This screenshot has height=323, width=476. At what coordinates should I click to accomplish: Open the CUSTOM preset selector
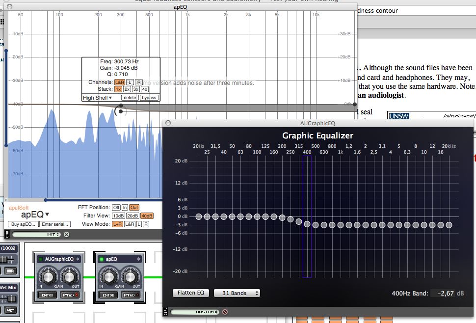click(x=195, y=312)
